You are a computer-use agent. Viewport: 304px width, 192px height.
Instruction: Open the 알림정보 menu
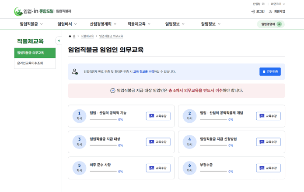(211, 24)
